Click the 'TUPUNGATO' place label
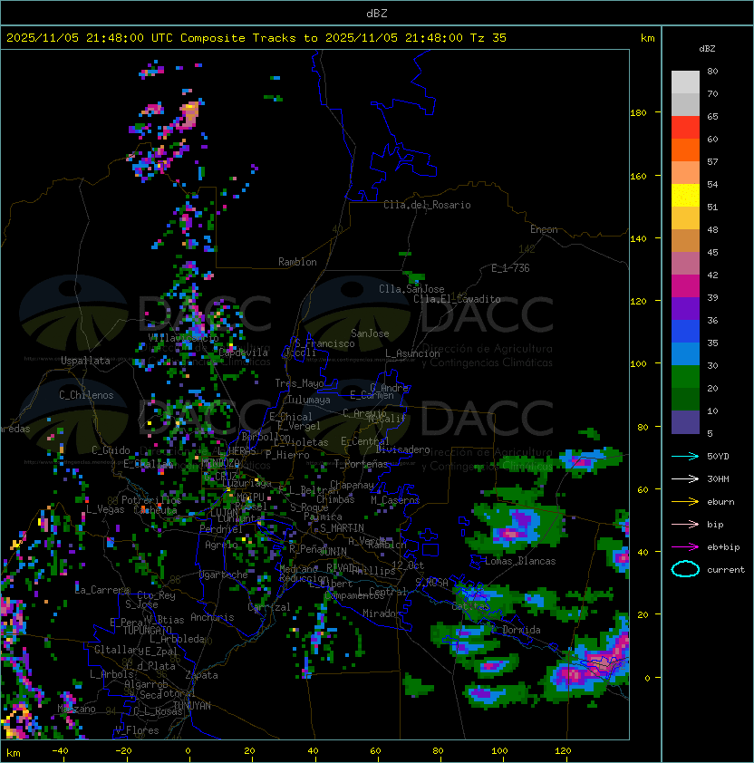Image resolution: width=754 pixels, height=763 pixels. coord(147,630)
